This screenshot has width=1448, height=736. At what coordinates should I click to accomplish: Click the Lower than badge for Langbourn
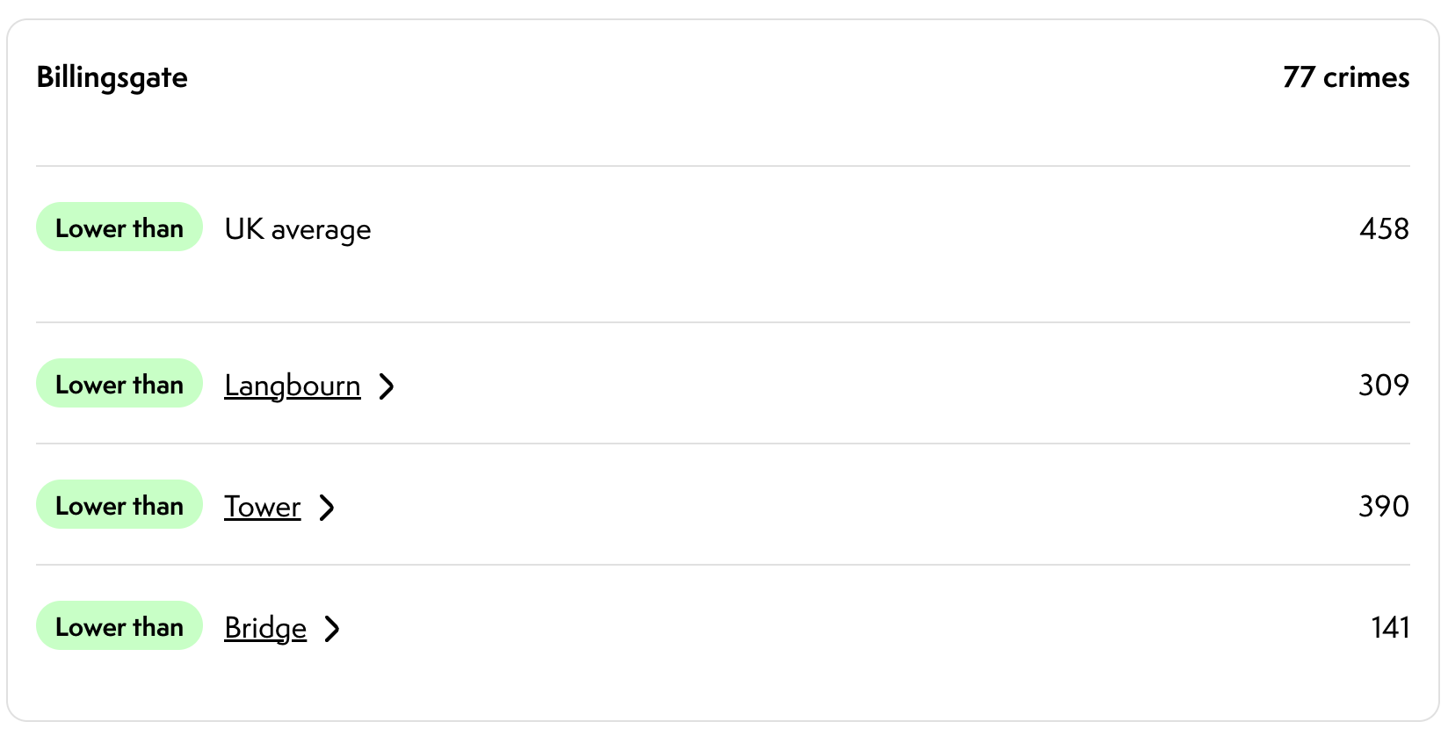click(119, 384)
